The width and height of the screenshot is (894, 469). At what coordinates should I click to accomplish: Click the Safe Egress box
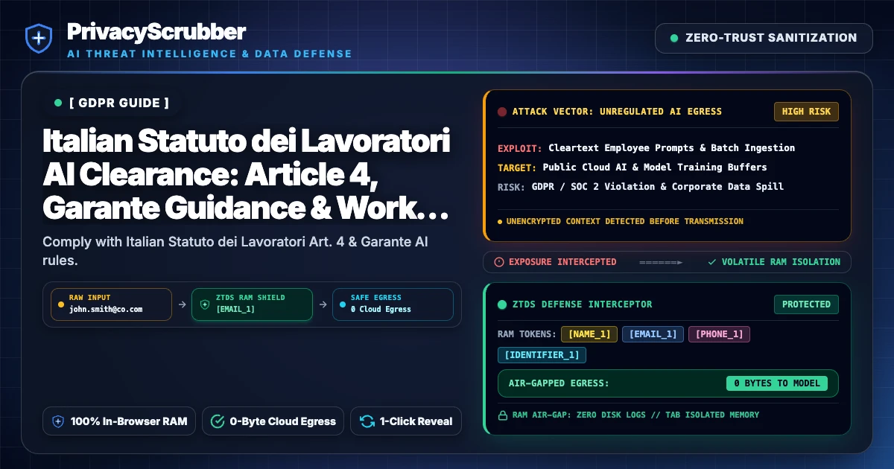(x=393, y=304)
